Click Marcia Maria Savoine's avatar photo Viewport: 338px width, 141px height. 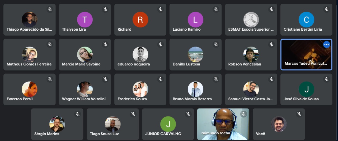[x=85, y=54]
